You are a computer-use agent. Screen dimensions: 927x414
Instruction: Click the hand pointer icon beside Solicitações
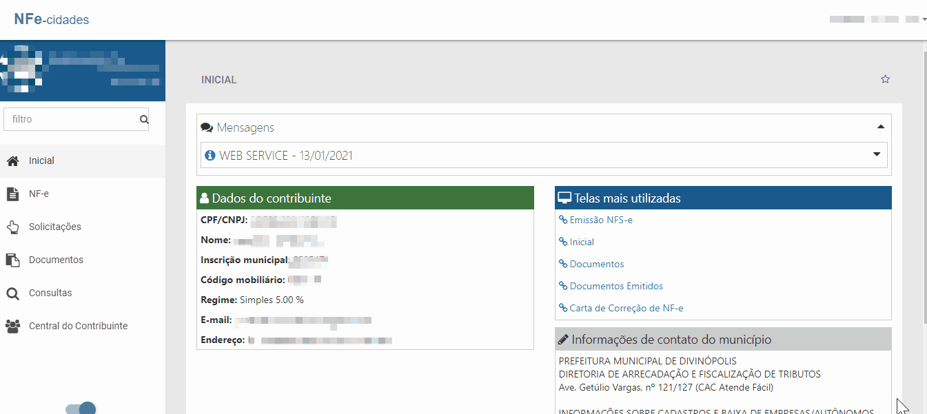(12, 227)
